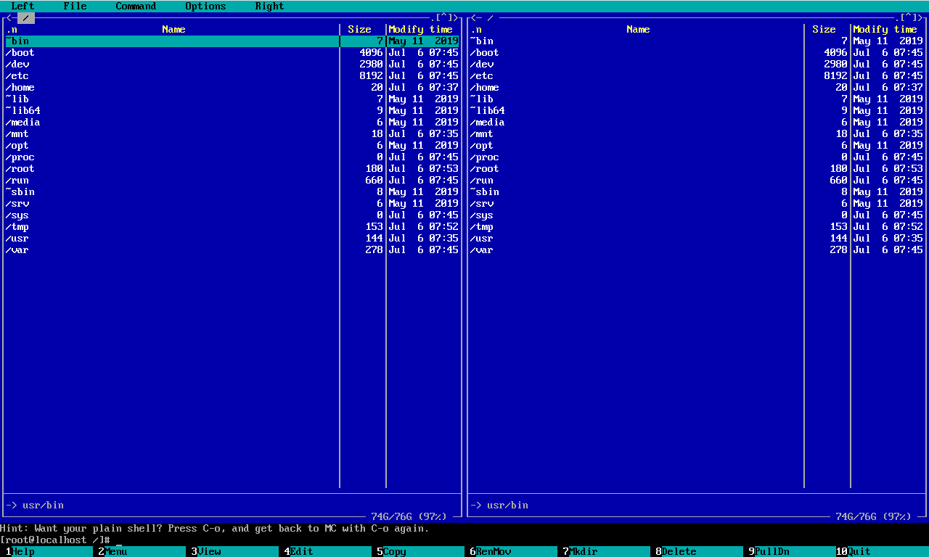Sort left panel by Modify time column

click(420, 29)
